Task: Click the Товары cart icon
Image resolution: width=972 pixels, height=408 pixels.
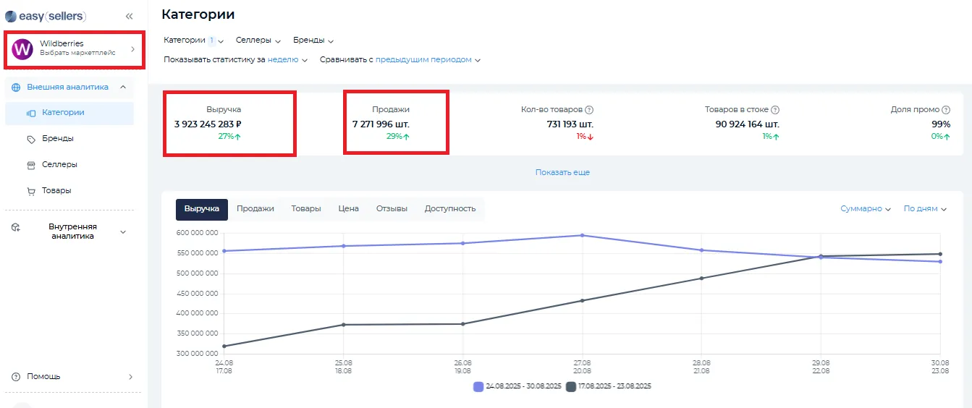Action: 30,191
